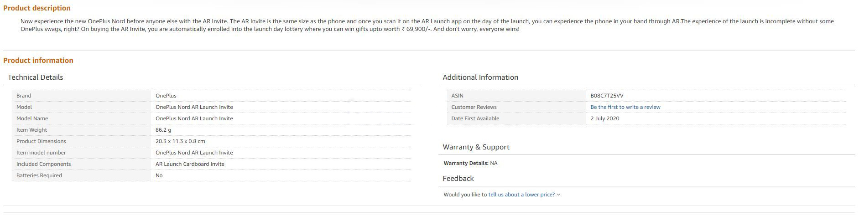Click the 'Product Dimensions' label
859x221 pixels.
[41, 141]
